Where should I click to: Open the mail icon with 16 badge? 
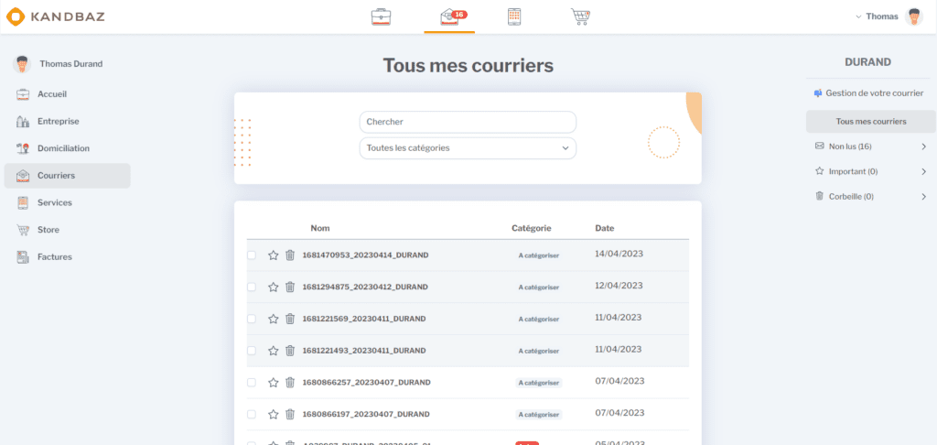click(449, 16)
